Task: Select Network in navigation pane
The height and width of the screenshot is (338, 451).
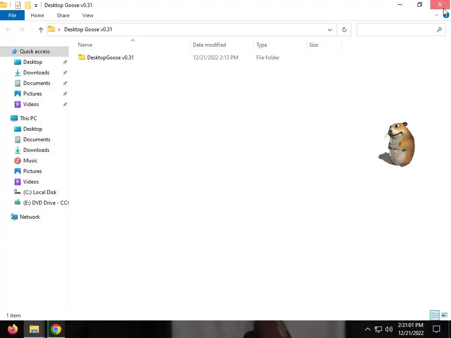Action: (x=30, y=217)
